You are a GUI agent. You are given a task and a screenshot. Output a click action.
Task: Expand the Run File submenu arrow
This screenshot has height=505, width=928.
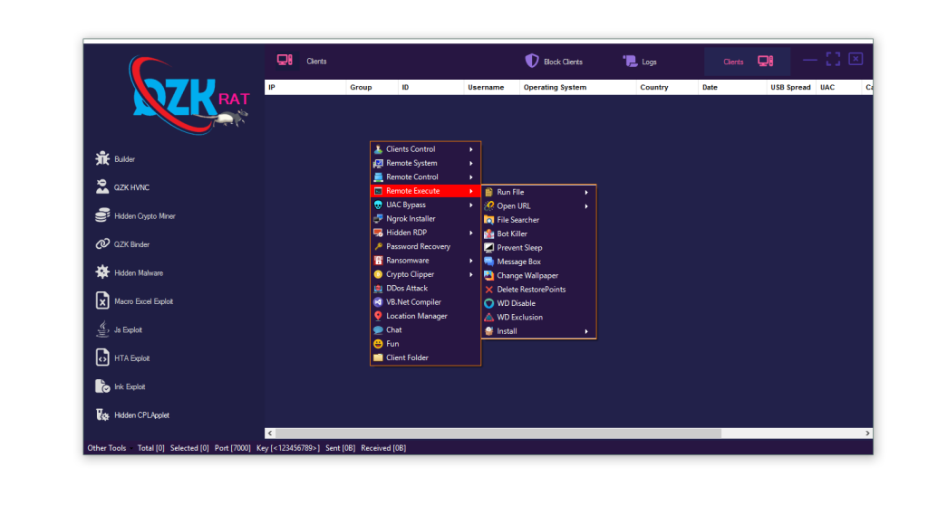coord(586,192)
